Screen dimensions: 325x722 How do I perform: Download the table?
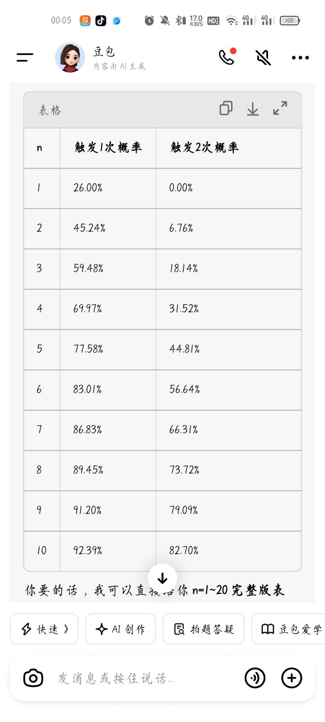[x=253, y=109]
